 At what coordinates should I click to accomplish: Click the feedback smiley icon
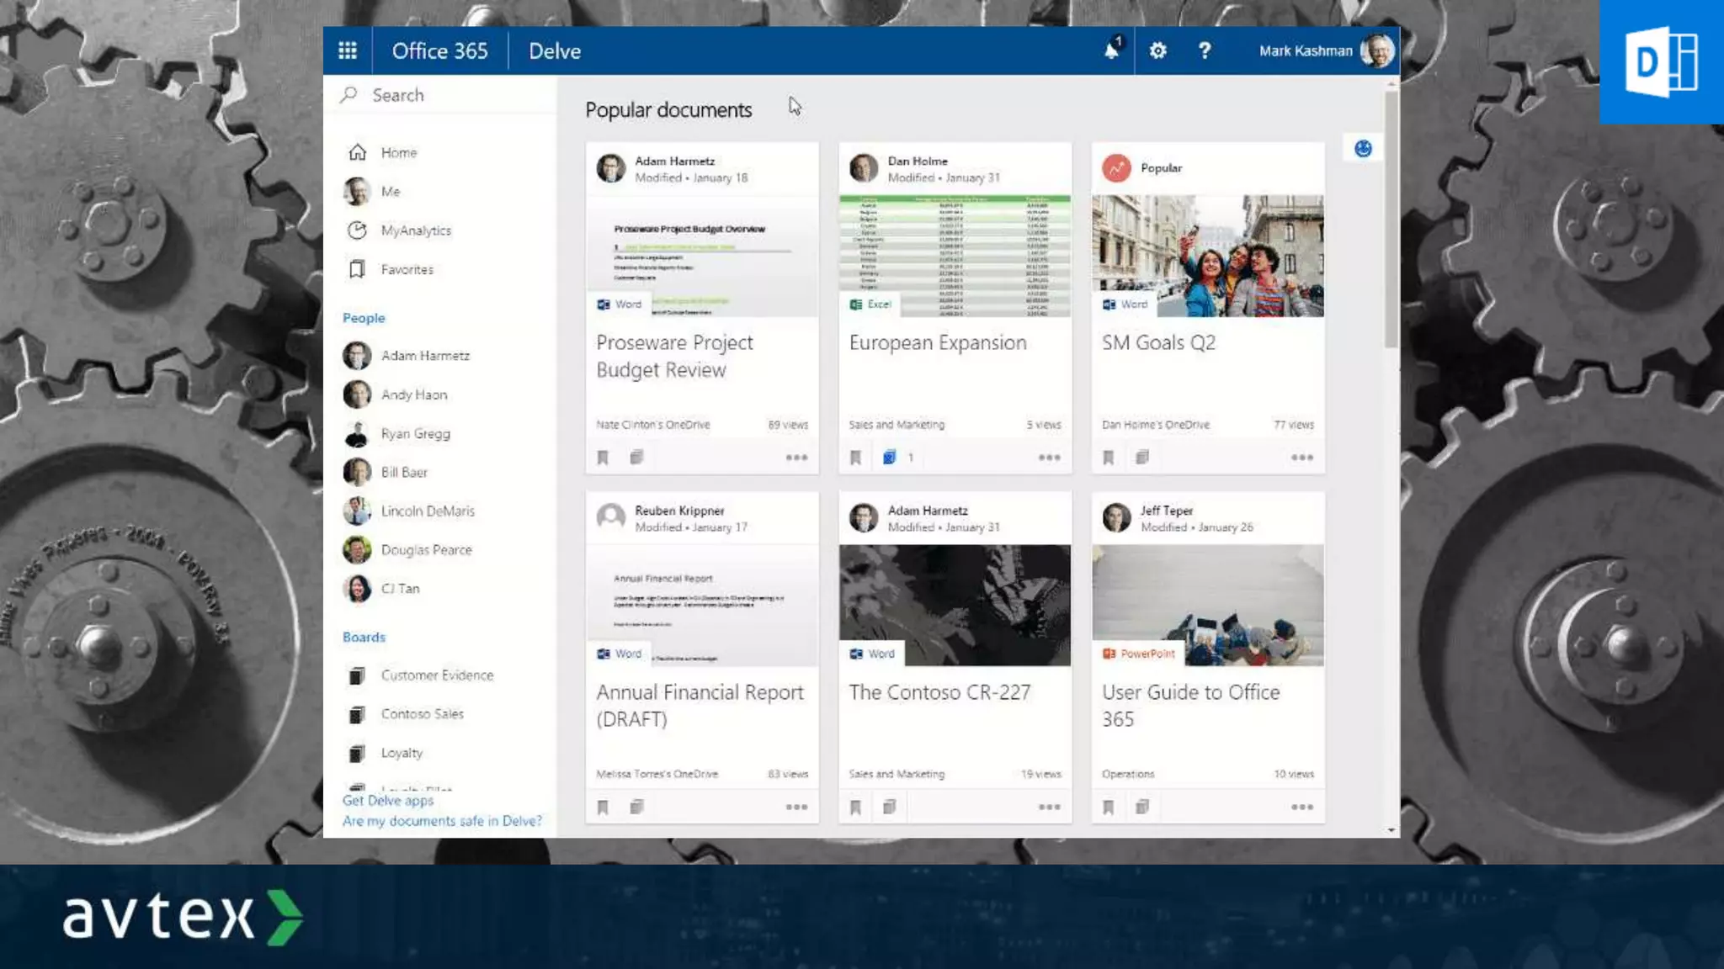[x=1363, y=149]
